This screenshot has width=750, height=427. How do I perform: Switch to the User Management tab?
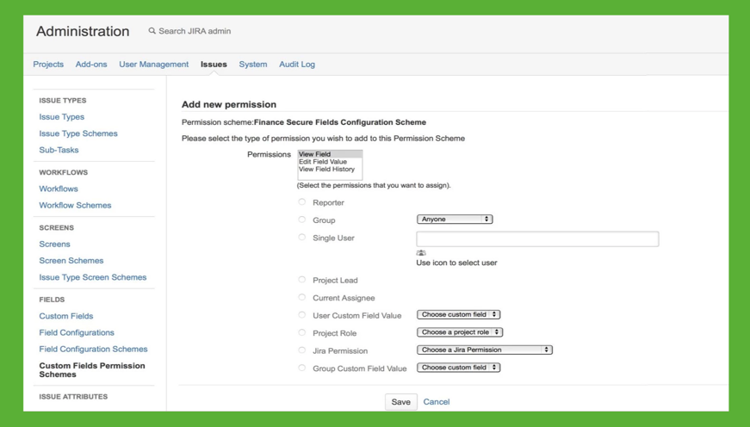153,65
